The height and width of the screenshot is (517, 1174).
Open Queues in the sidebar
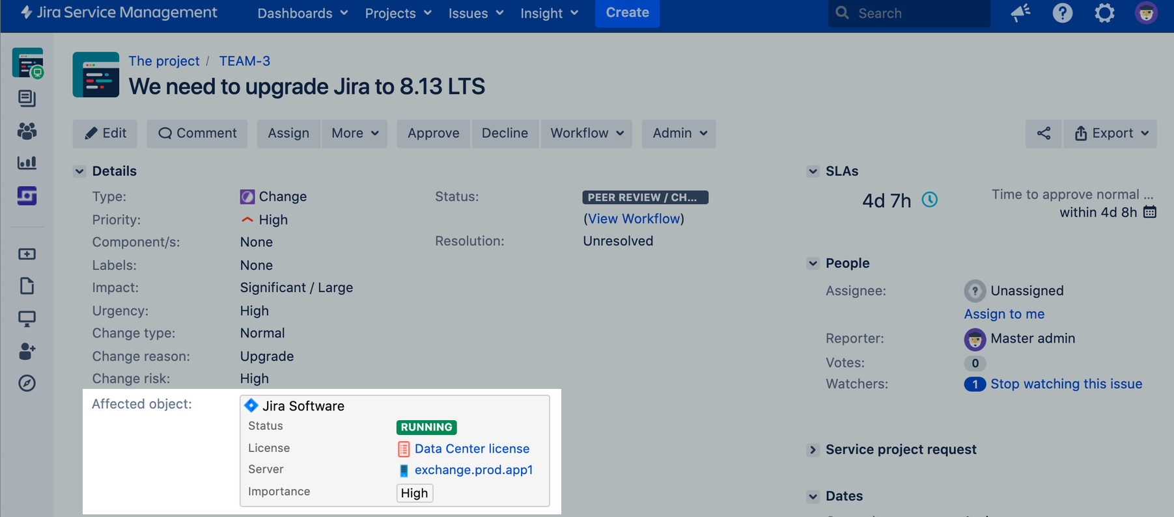click(x=27, y=98)
